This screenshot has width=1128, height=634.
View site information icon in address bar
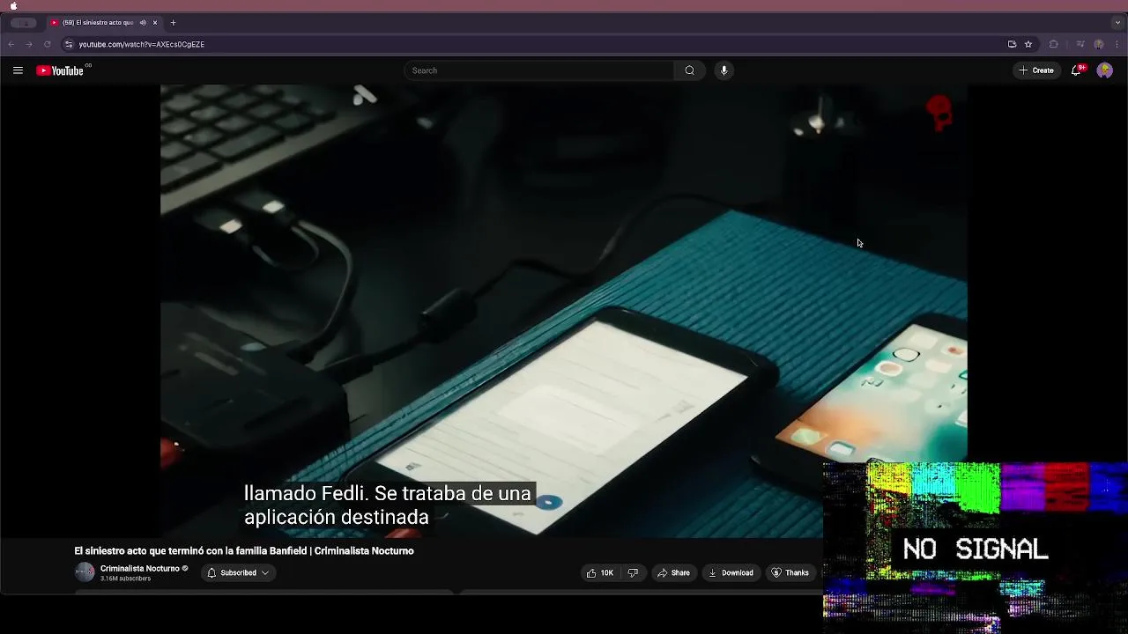tap(69, 44)
